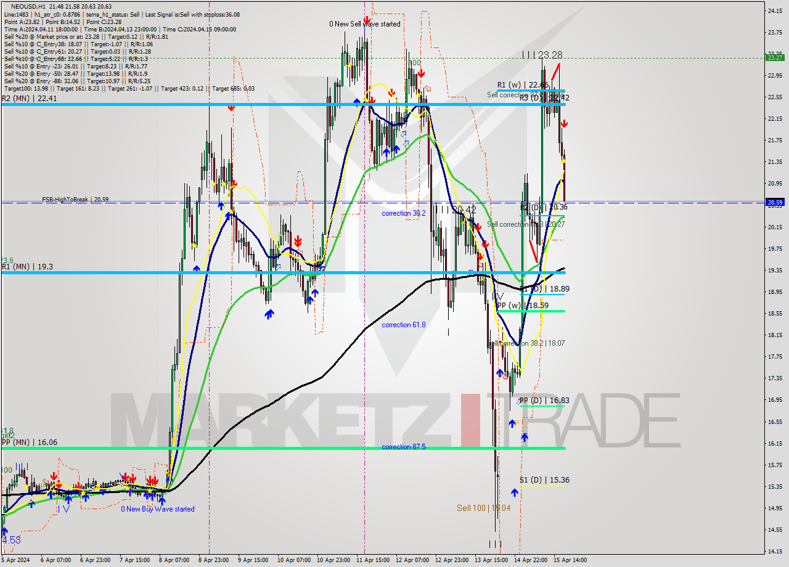Click the '10 Apr 23:00' time axis label

(x=333, y=560)
